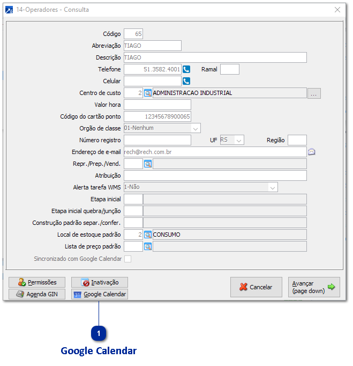Screen dimensions: 353x366
Task: Click the Centro de custo code field
Action: [x=133, y=93]
